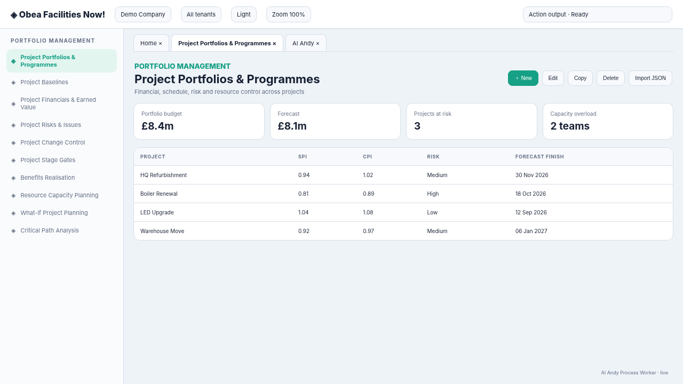Click diamond icon next to Project Financials & Earned Value
This screenshot has height=384, width=683.
click(x=13, y=103)
